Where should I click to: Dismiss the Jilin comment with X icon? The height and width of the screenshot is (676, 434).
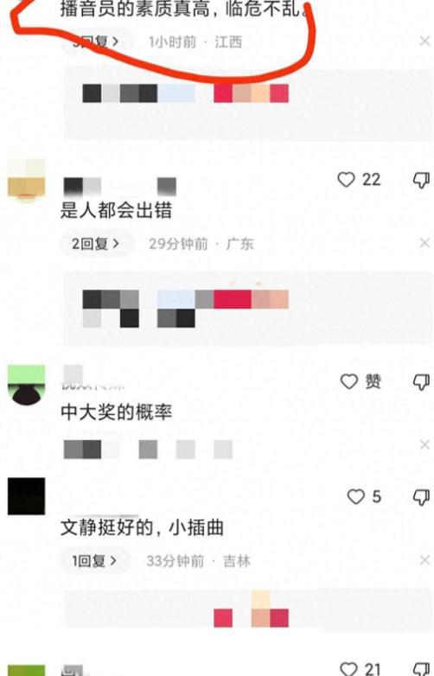tap(424, 560)
